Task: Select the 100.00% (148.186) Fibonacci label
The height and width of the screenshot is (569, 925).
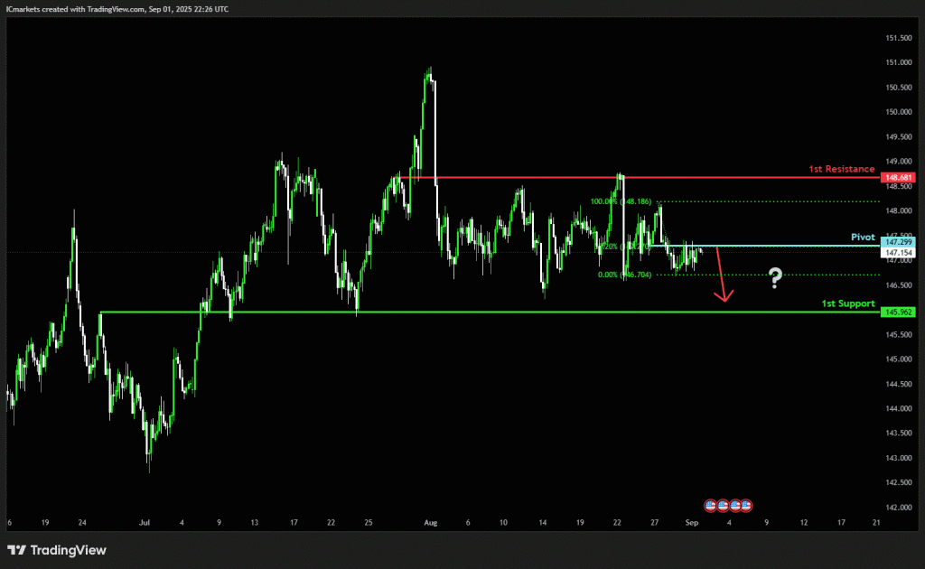Action: point(621,201)
